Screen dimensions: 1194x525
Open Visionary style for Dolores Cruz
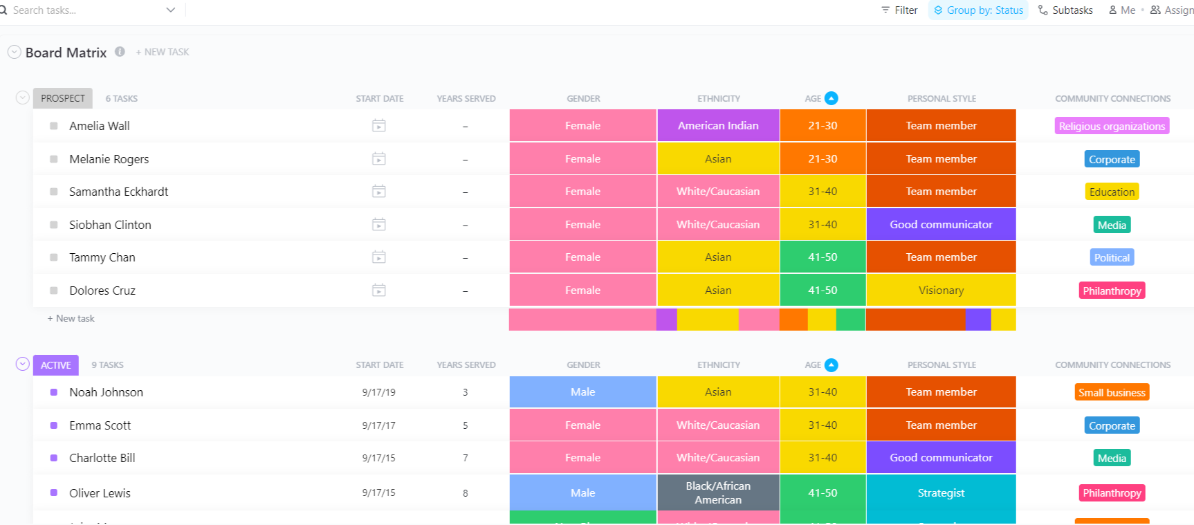tap(941, 291)
